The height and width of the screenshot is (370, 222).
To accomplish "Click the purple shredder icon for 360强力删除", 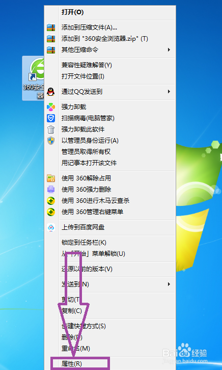I will [51, 189].
